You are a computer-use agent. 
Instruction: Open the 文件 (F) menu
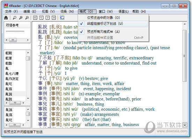pyautogui.click(x=12, y=12)
